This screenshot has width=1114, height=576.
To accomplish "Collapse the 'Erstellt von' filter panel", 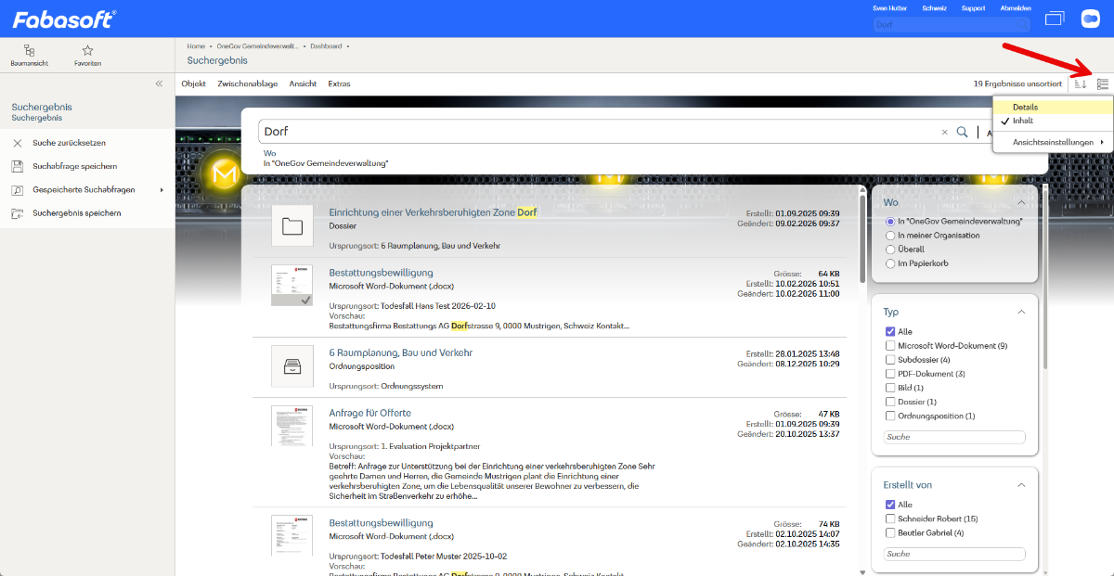I will (1021, 484).
